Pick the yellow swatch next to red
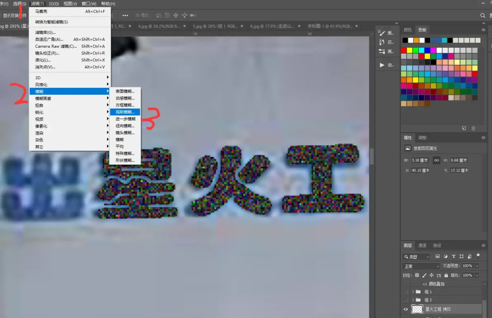Image resolution: width=492 pixels, height=318 pixels. [x=409, y=50]
